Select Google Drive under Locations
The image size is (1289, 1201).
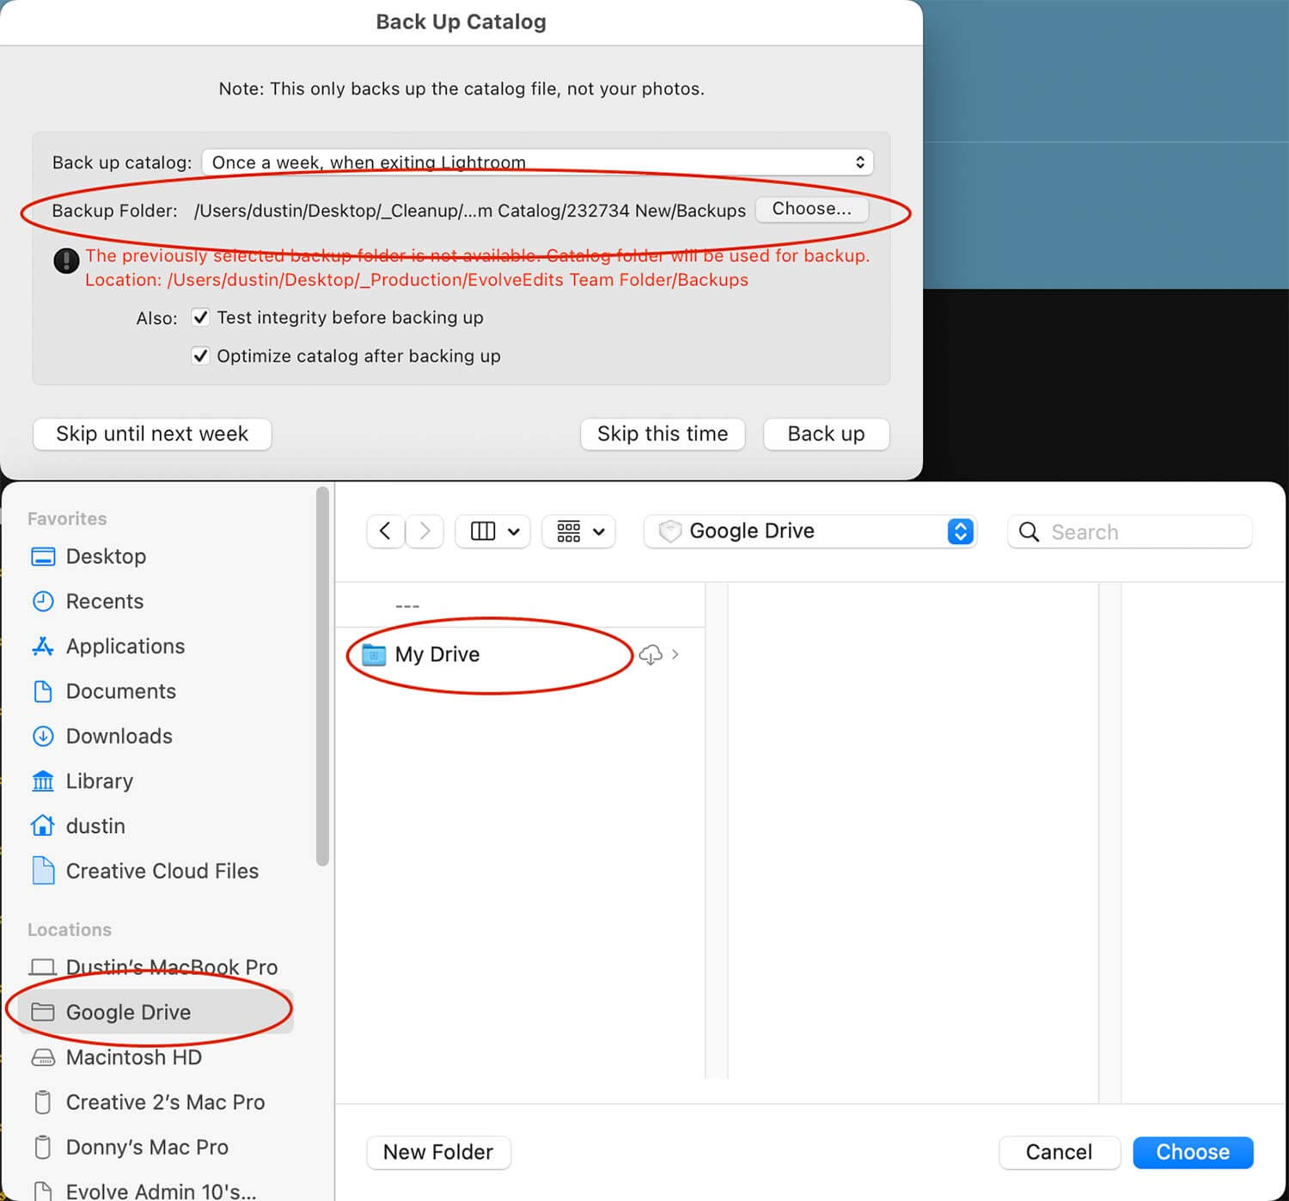click(x=128, y=1013)
